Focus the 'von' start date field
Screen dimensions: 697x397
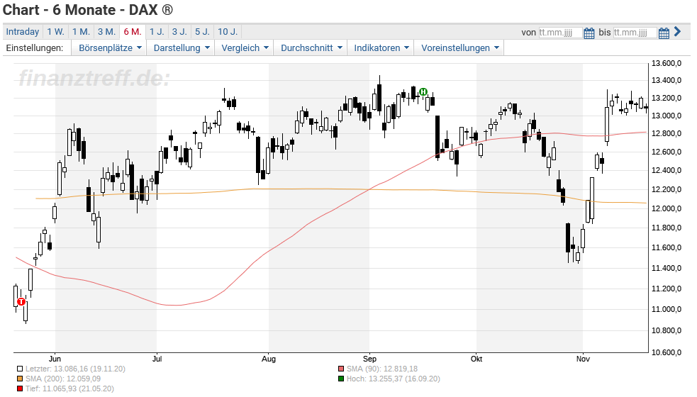tap(560, 33)
